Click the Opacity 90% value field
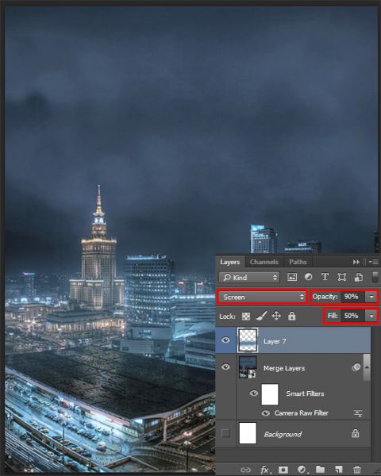This screenshot has height=476, width=381. coord(352,297)
